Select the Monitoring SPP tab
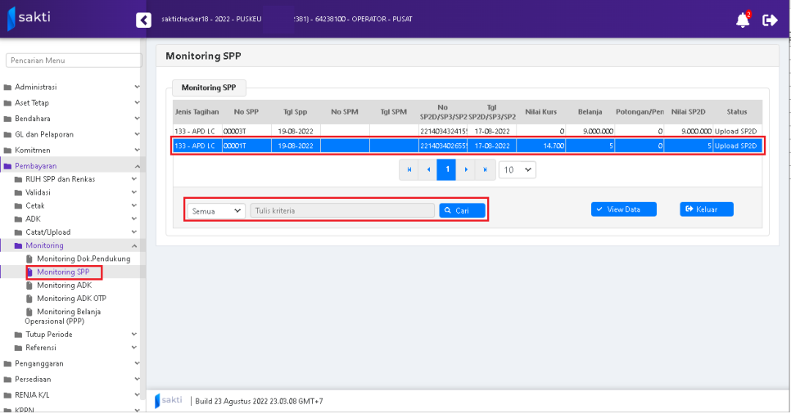Viewport: 791px width, 414px height. [x=209, y=88]
